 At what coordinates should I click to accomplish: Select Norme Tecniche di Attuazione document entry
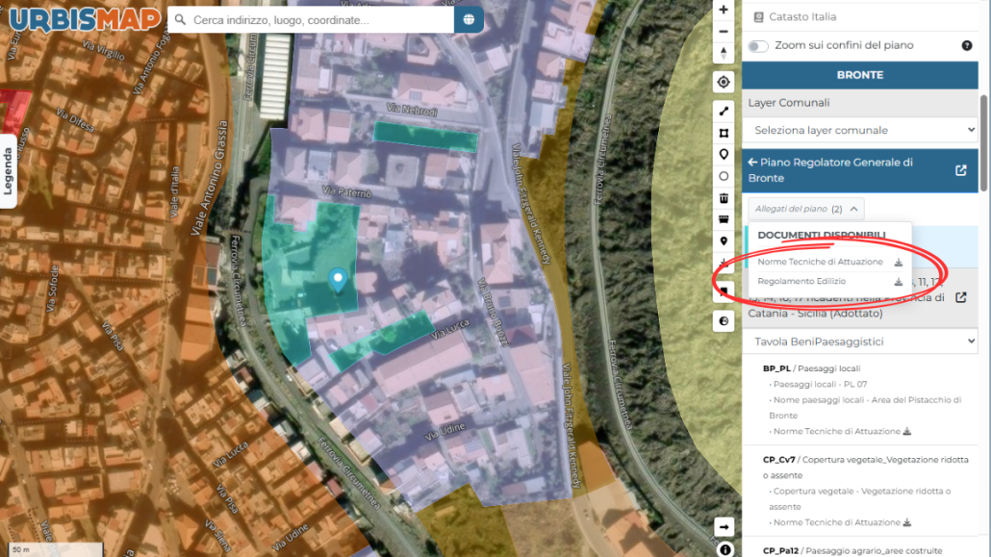click(820, 262)
